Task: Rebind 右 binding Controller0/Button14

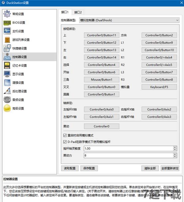Action: click(102, 57)
